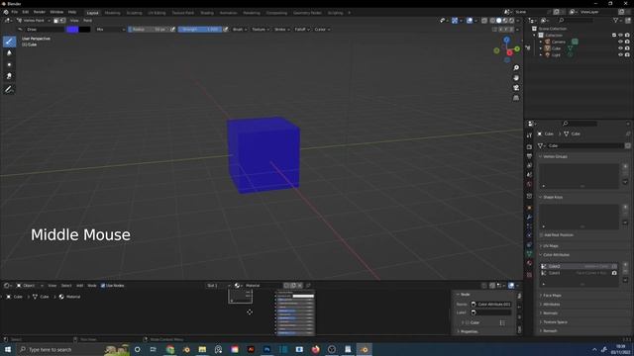
Task: Open Brush settings dropdown
Action: [x=240, y=29]
